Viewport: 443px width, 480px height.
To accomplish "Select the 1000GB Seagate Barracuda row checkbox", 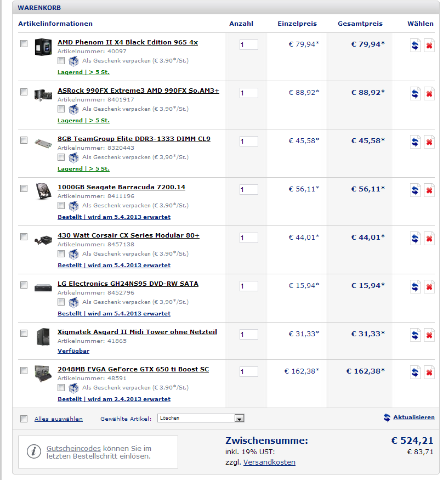I will (x=24, y=188).
